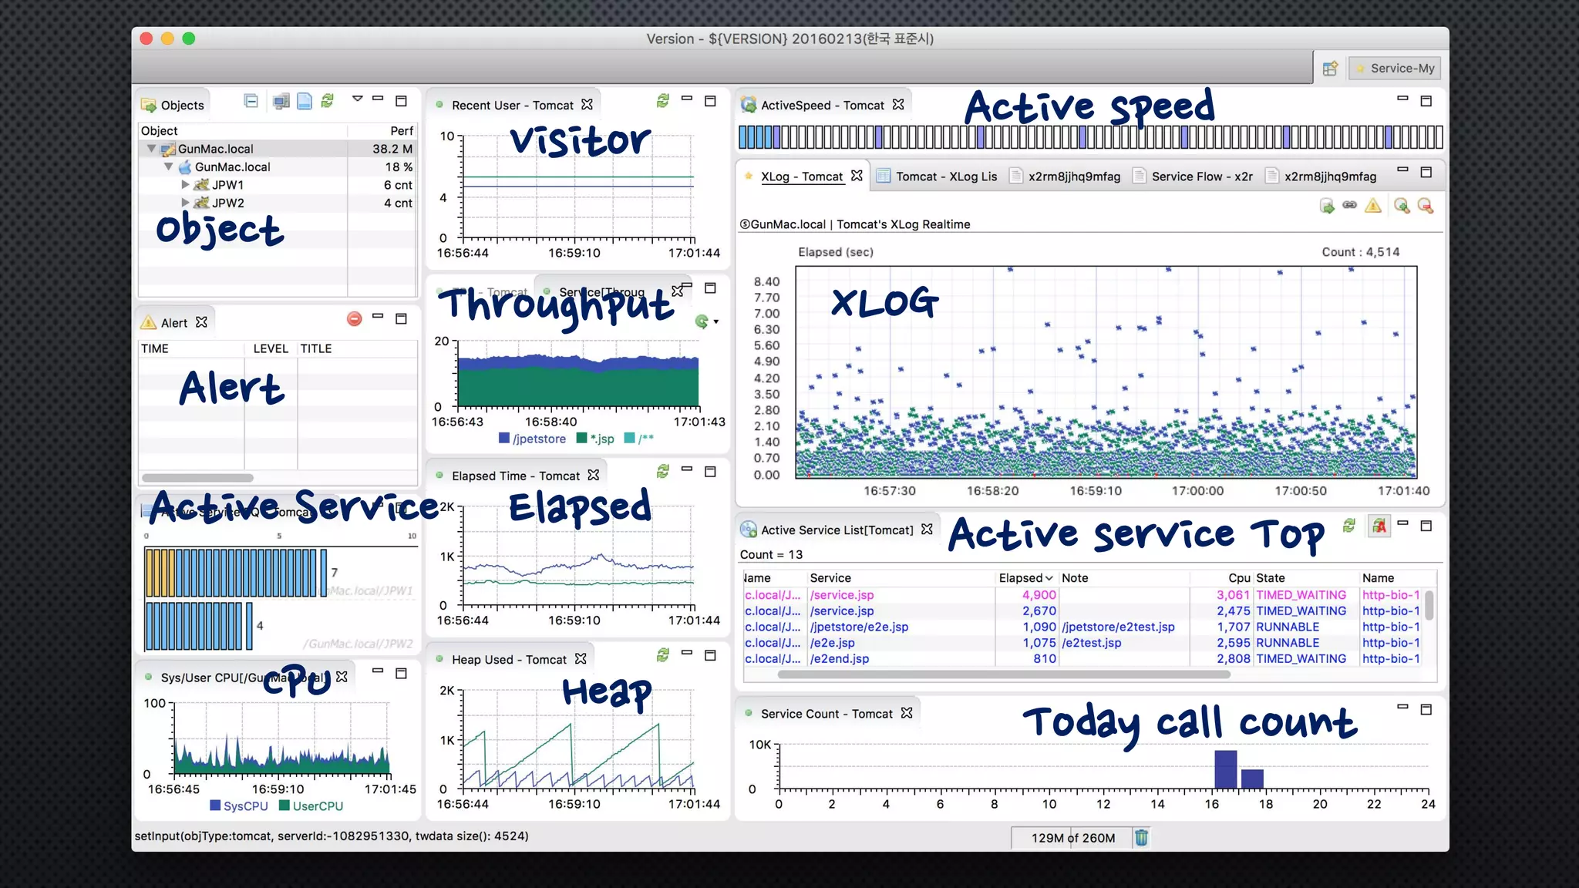Screen dimensions: 1579x888
Task: Collapse the top GunMac.local node
Action: pos(151,149)
